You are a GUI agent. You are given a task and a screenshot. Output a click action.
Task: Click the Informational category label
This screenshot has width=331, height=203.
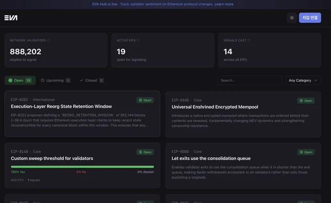(x=44, y=100)
